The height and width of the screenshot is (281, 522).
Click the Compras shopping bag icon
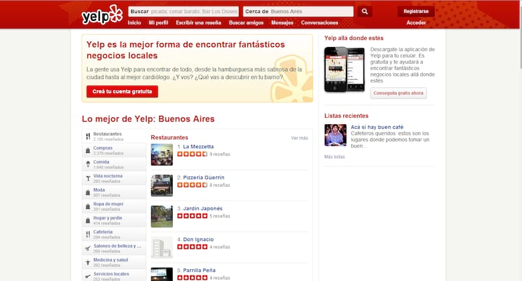point(87,150)
